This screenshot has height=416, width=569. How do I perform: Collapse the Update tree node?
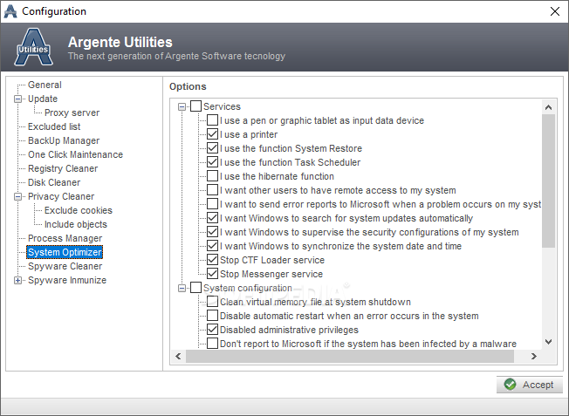(17, 99)
